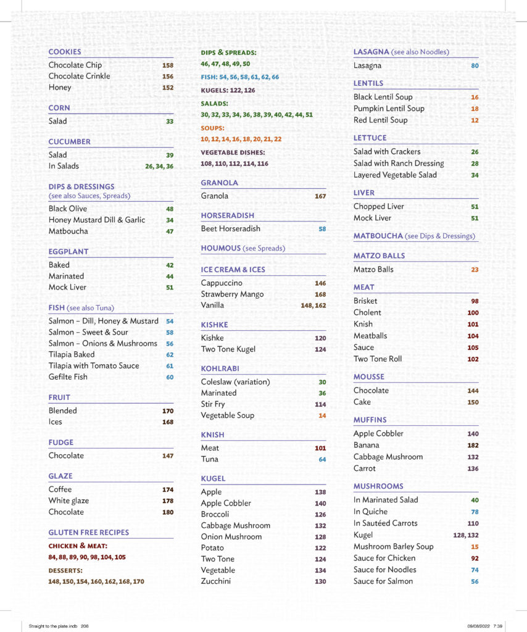
Task: Click the Matzo Balls recipe entry
Action: point(373,269)
